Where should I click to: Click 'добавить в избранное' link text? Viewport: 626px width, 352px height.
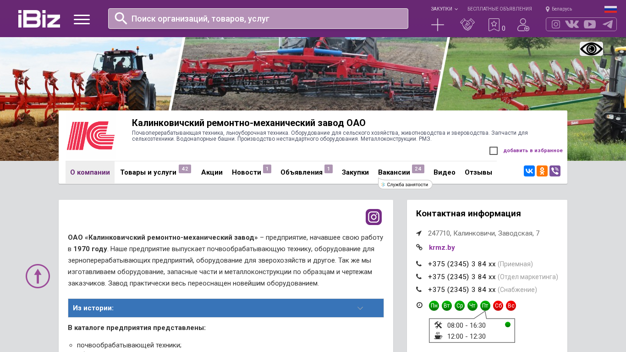click(x=533, y=151)
